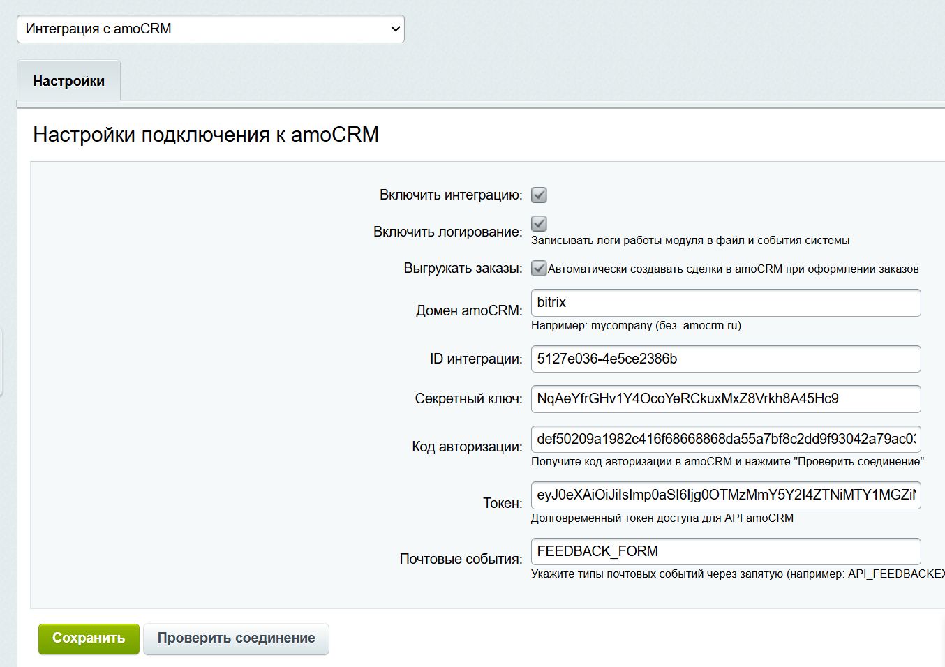Click the hint "Например: mycompany (без .amocrm.ru)"
945x667 pixels.
[637, 325]
